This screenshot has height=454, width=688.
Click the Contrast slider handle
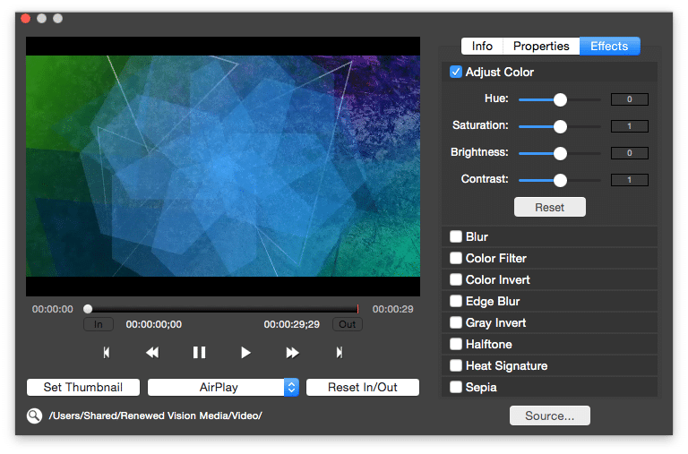pos(560,180)
